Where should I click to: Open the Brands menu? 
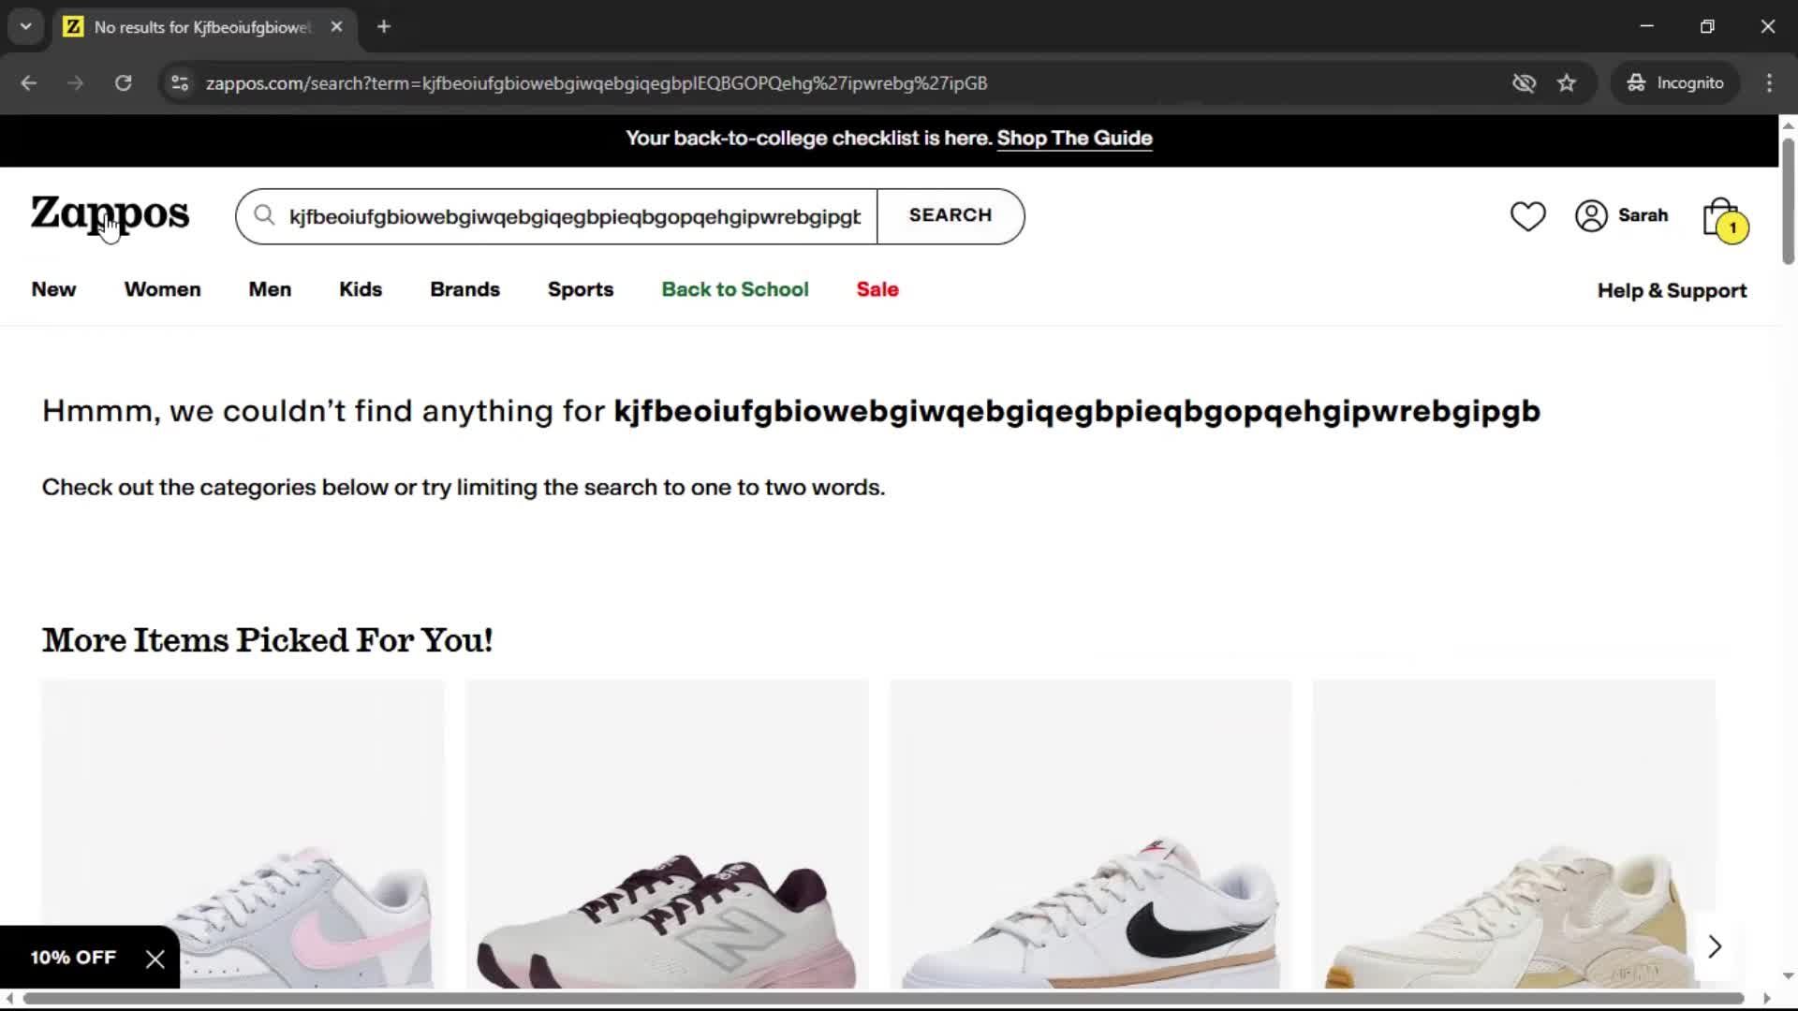464,289
